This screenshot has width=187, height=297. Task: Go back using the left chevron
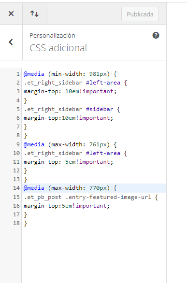[x=11, y=42]
